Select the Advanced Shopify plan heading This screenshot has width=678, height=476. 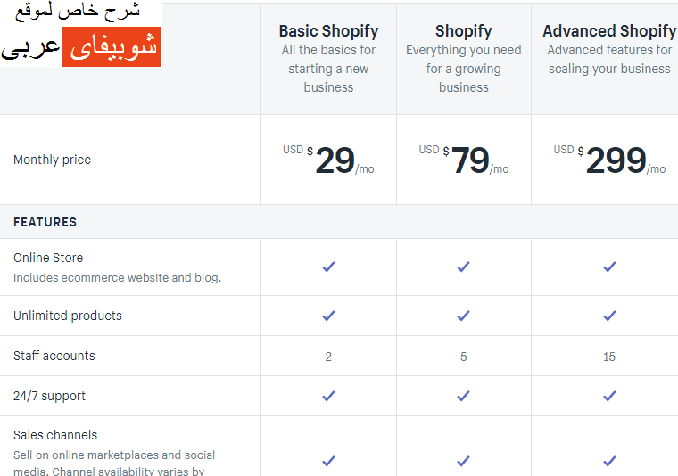[609, 31]
